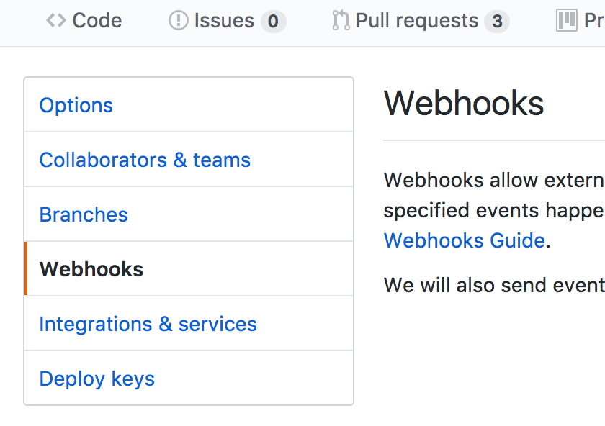
Task: Open Deploy keys settings
Action: point(97,379)
